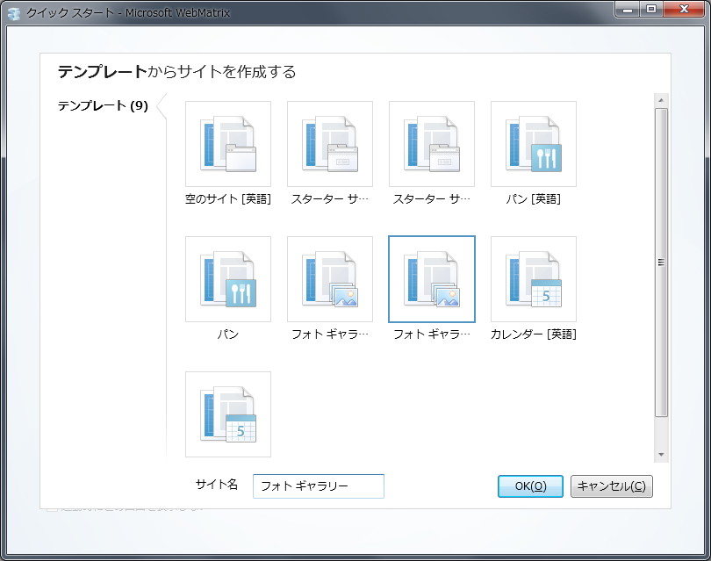Click the scrollbar down arrow
The height and width of the screenshot is (561, 711).
[661, 455]
